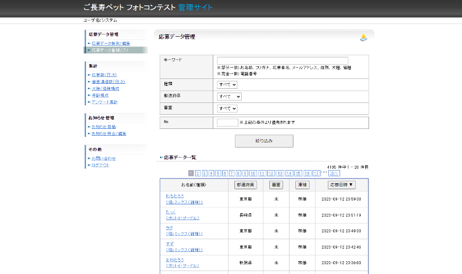This screenshot has width=462, height=274.
Task: Go to results page 8
Action: point(238,173)
